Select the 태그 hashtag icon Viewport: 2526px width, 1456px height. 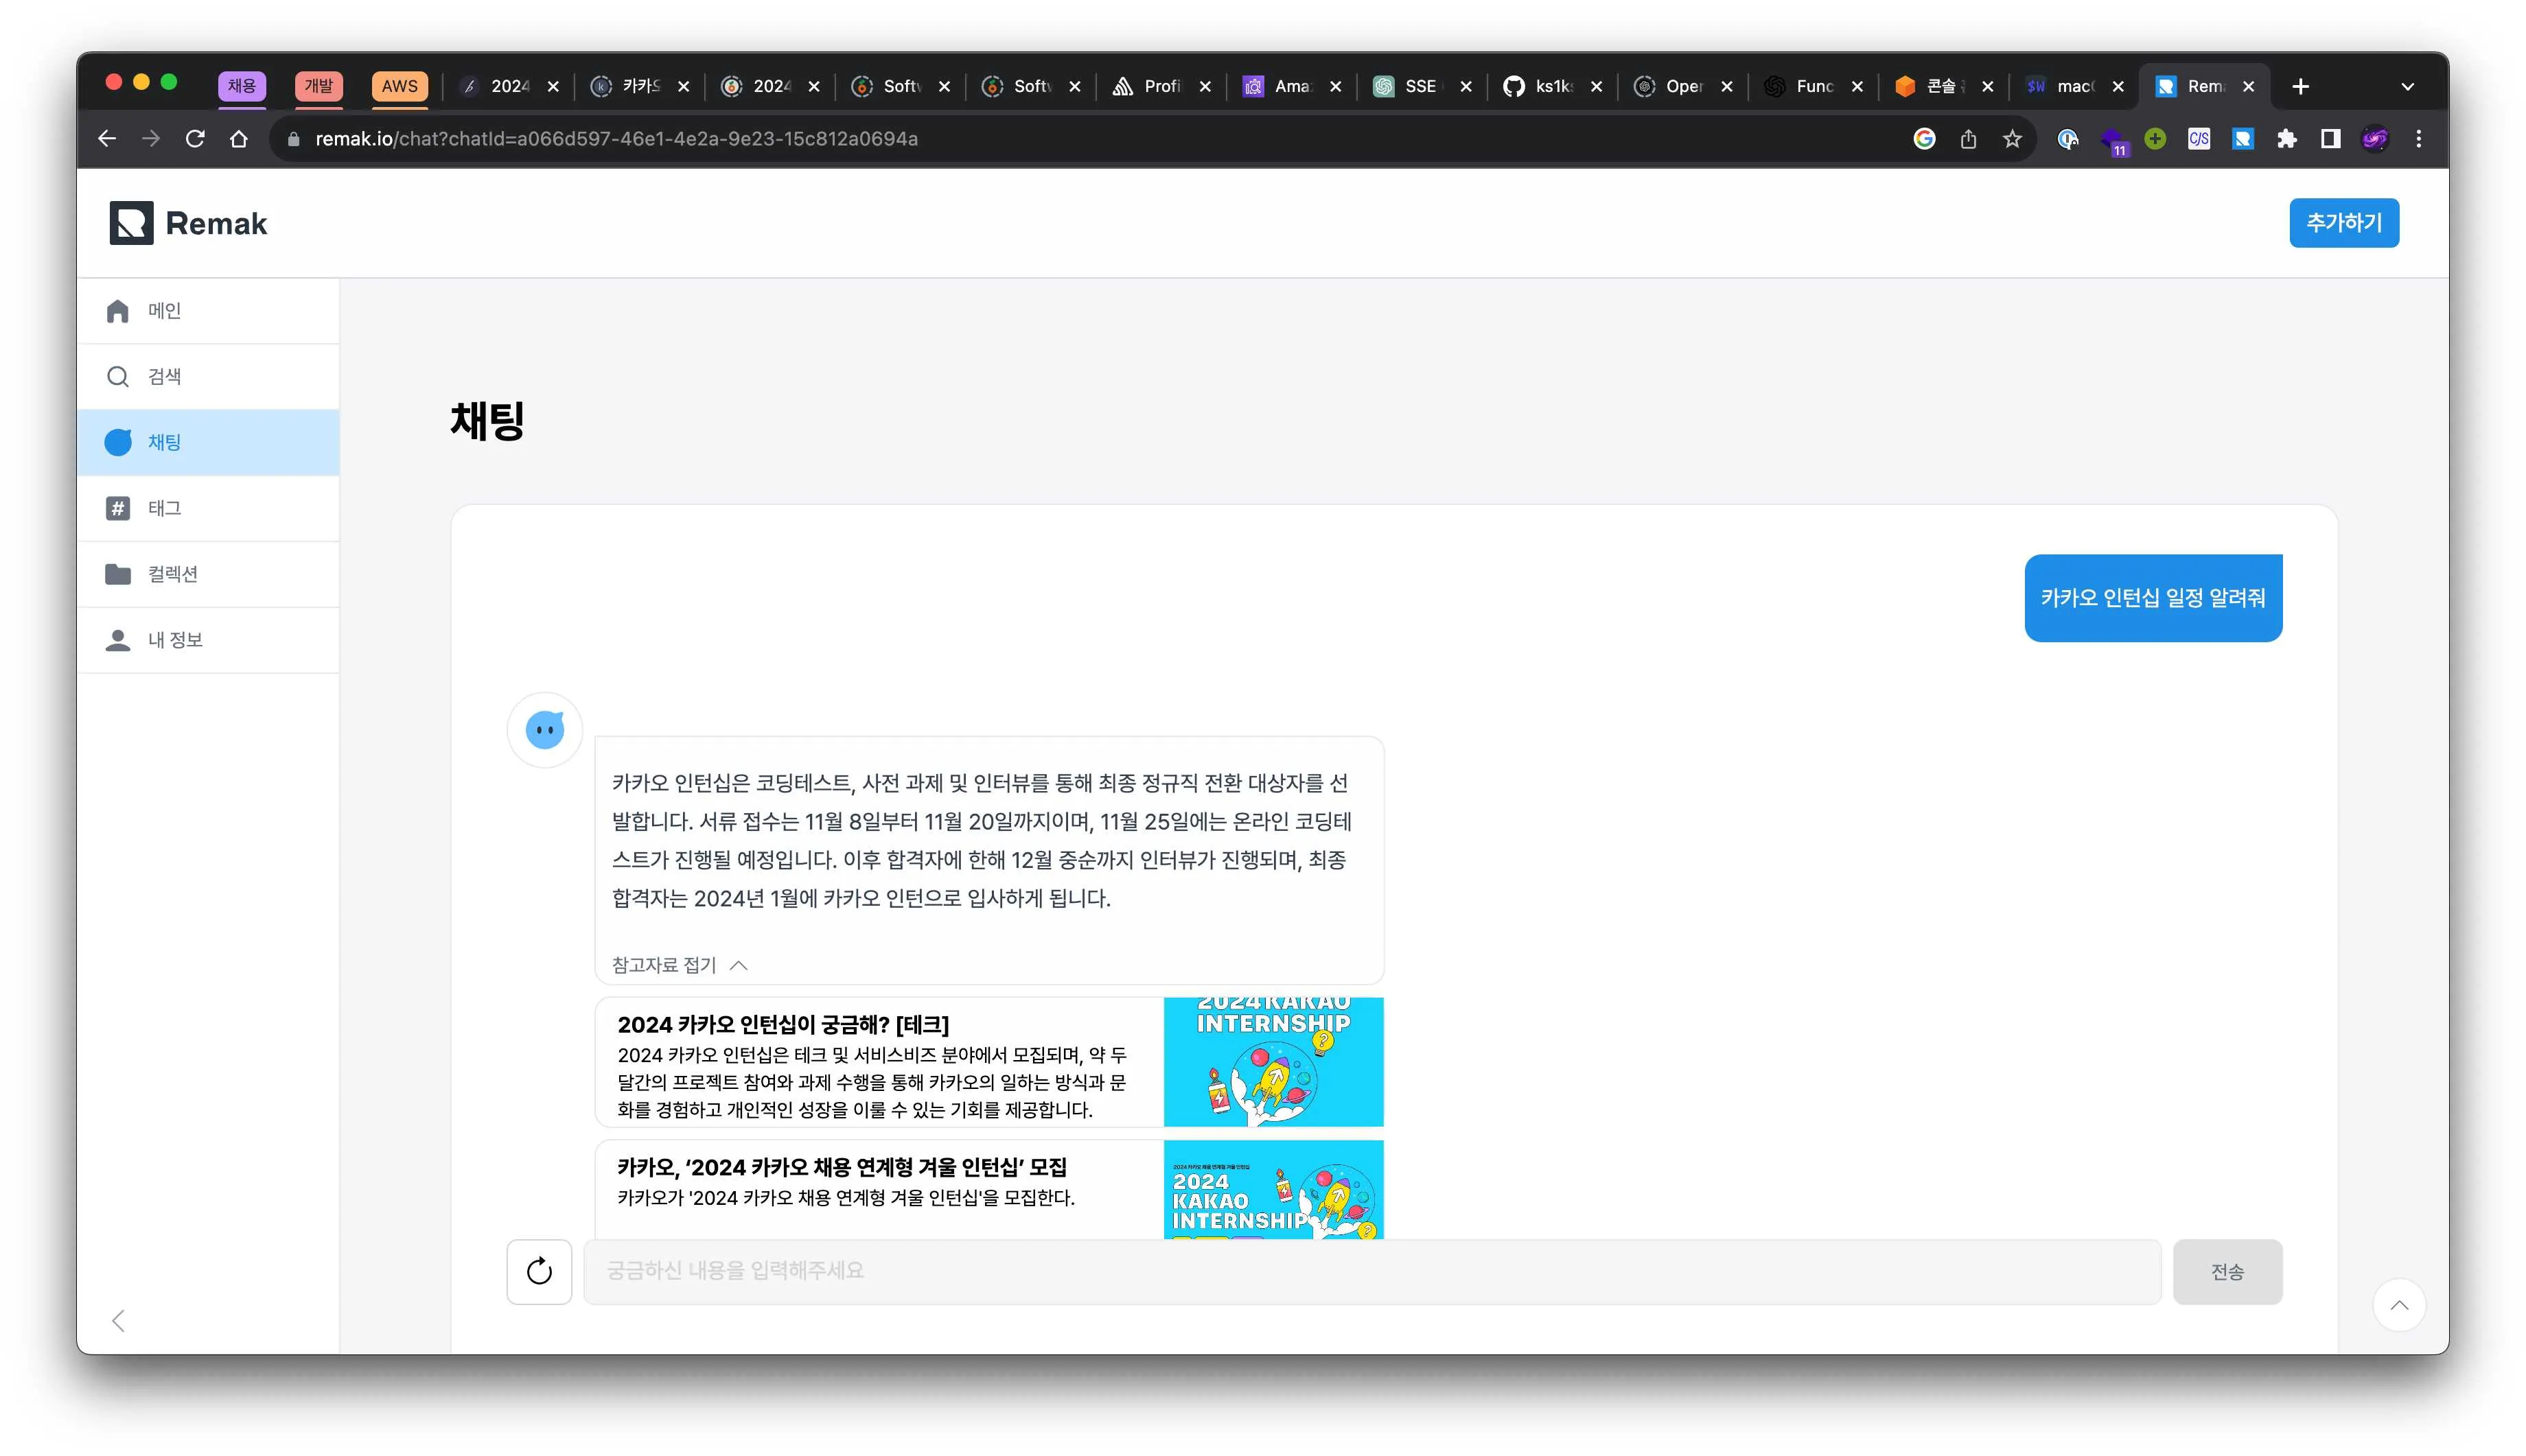(x=117, y=508)
